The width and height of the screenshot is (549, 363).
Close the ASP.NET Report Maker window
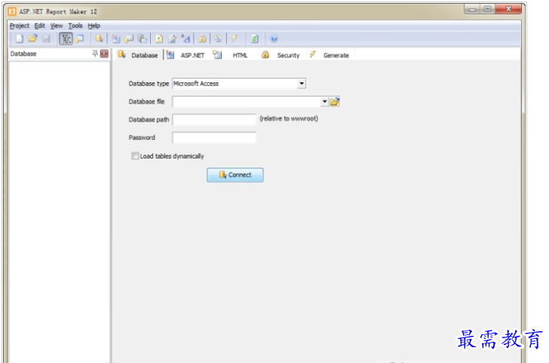(508, 9)
